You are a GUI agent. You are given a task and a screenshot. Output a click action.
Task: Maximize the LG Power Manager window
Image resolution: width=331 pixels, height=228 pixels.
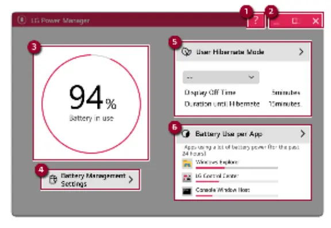295,21
